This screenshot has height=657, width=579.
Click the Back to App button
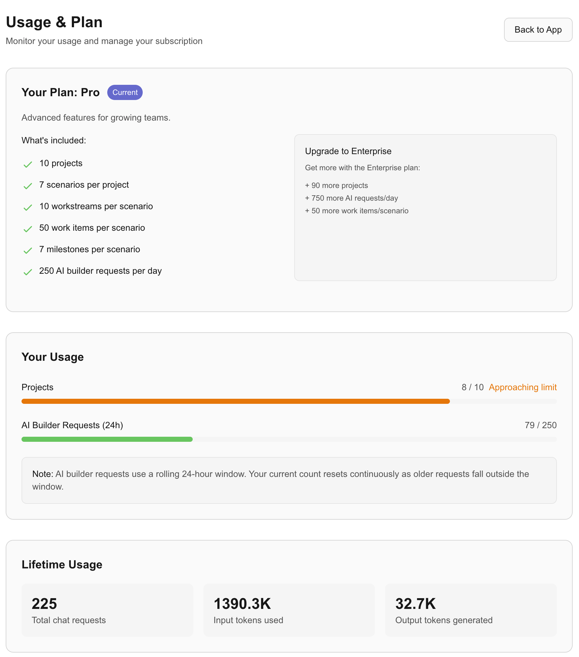point(538,30)
